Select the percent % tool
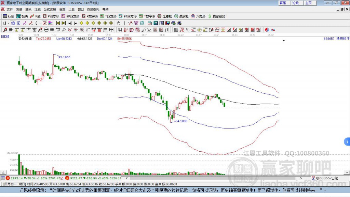The height and width of the screenshot is (197, 350). (x=188, y=30)
